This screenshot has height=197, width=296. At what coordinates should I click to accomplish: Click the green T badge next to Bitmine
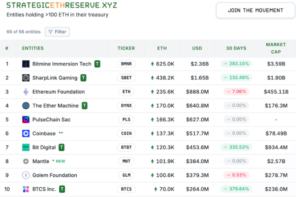pos(98,64)
